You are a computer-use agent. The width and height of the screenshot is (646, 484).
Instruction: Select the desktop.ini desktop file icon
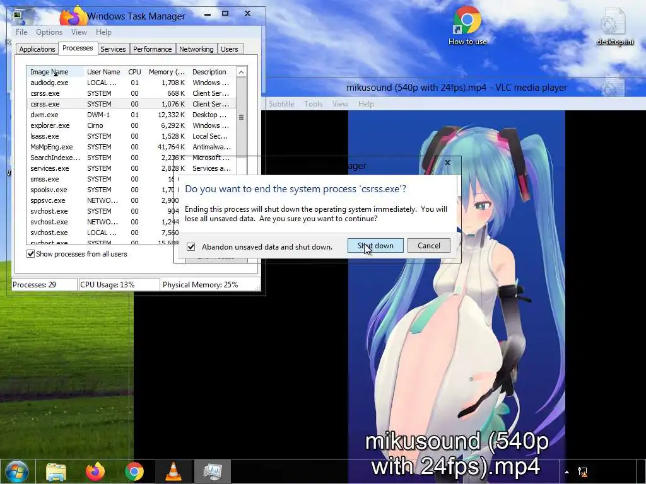(614, 26)
